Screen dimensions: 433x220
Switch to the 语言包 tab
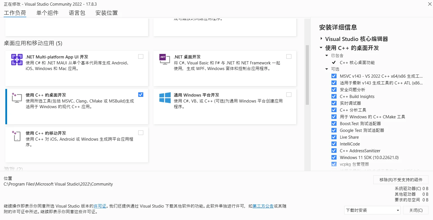tap(77, 13)
